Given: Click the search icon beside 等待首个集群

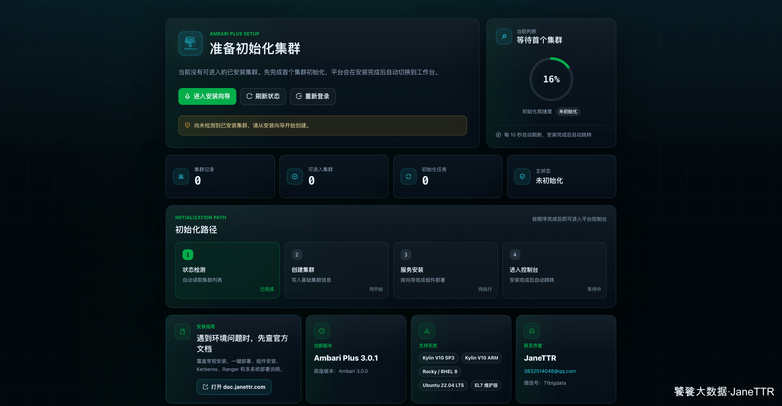Looking at the screenshot, I should pos(504,37).
